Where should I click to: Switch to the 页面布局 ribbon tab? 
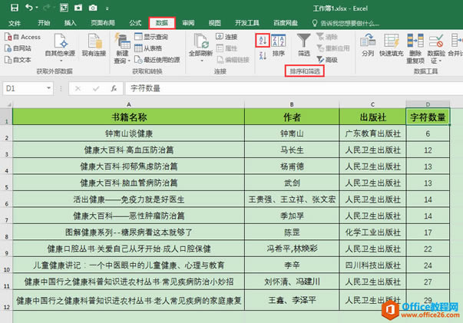[102, 23]
